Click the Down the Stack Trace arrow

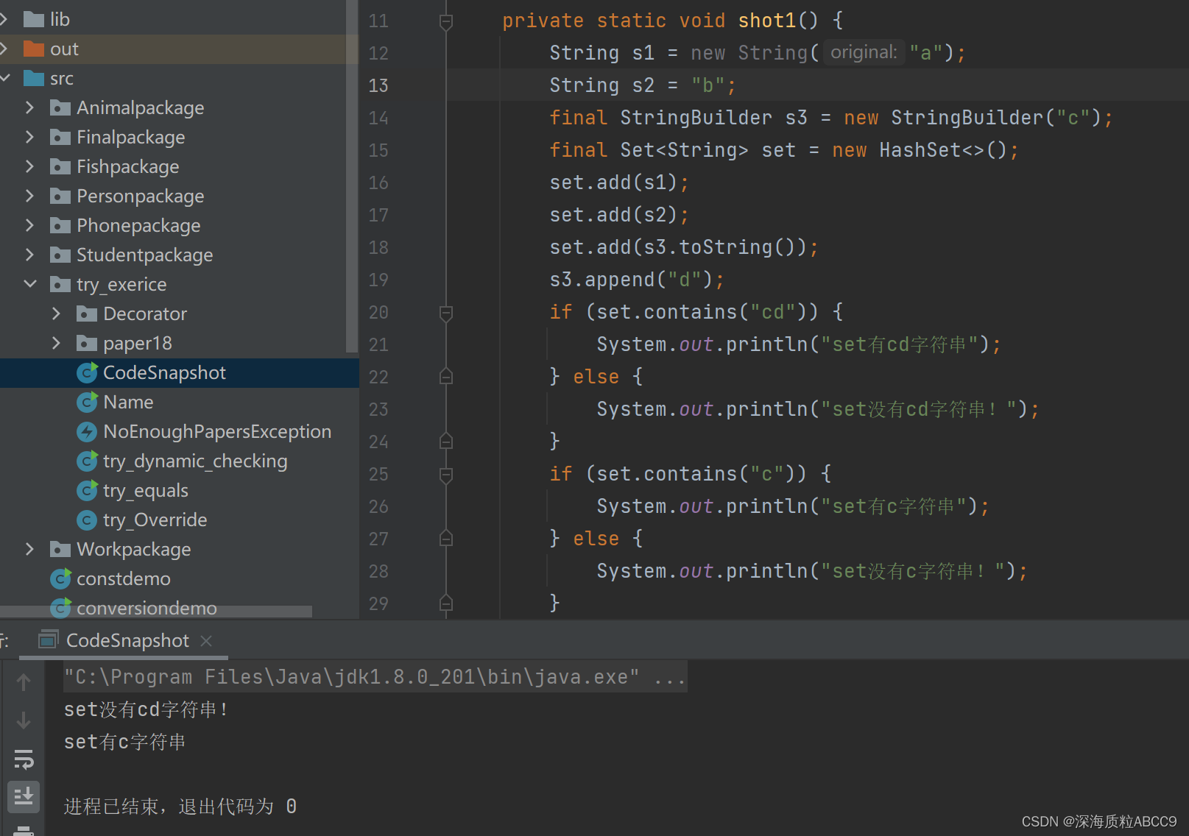tap(24, 720)
